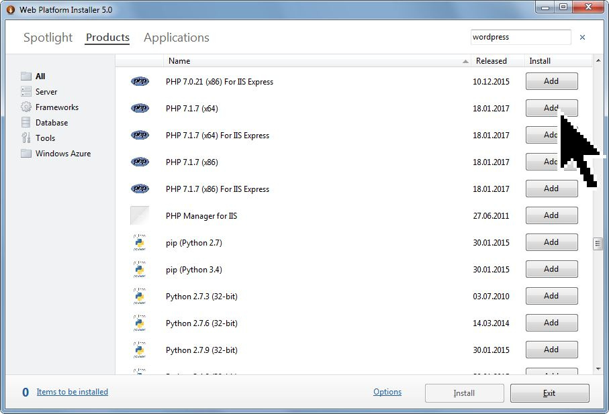This screenshot has width=609, height=414.
Task: Click the PHP icon beside PHP 7.1.7 (x86)
Action: click(x=140, y=162)
